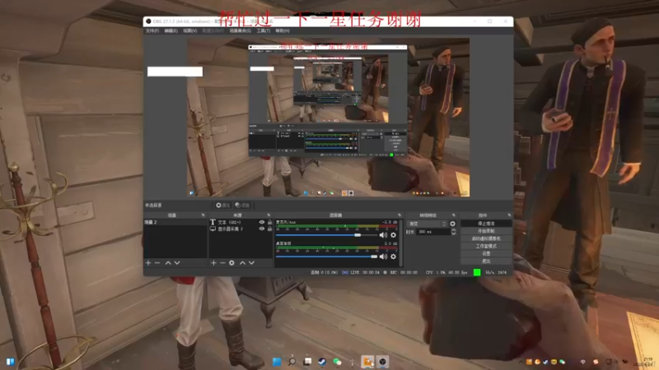Undock the Audio Mixer panel via header icon
This screenshot has width=659, height=370.
pos(400,215)
